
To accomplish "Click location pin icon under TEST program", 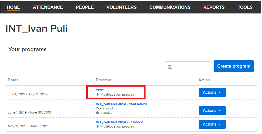I will [98, 95].
